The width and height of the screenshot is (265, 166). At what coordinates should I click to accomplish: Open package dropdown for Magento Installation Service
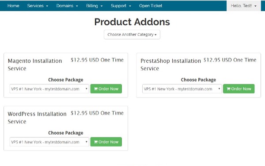point(49,89)
